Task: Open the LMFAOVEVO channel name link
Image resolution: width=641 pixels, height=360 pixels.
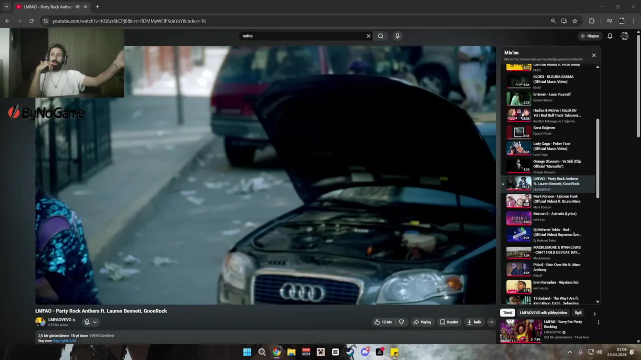Action: tap(60, 319)
